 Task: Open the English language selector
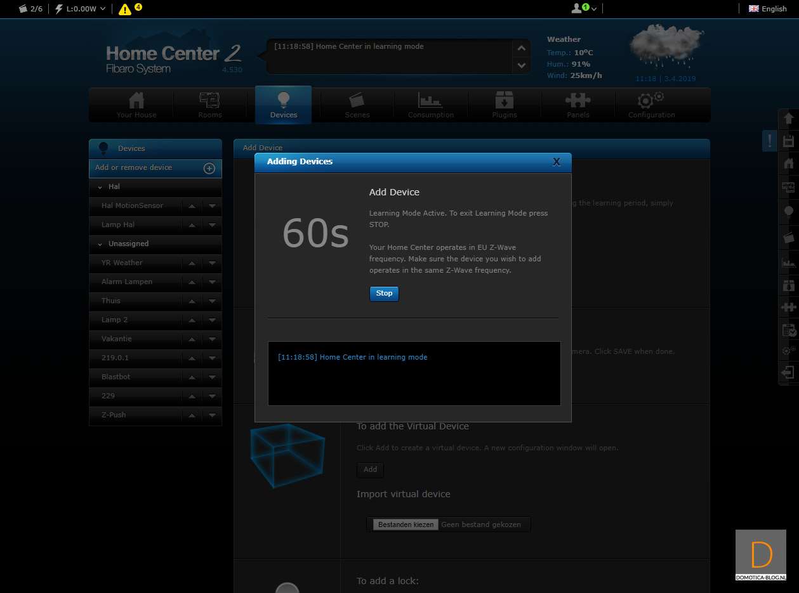click(768, 9)
